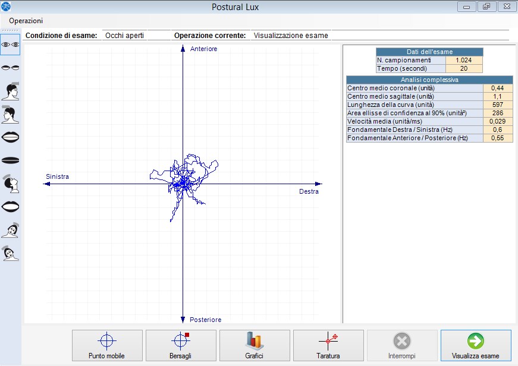Choose the head turned left condition icon
The width and height of the screenshot is (518, 366).
pyautogui.click(x=10, y=115)
